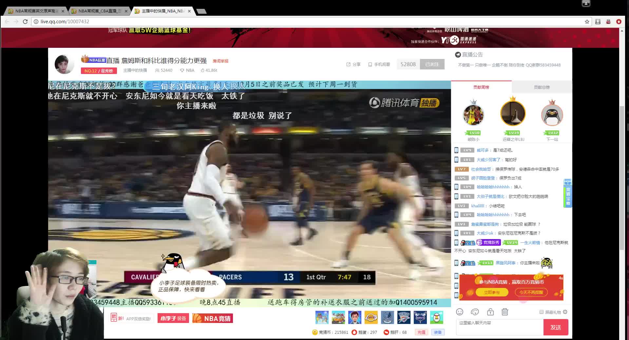
Task: Click the site info icon in address bar
Action: click(x=36, y=22)
